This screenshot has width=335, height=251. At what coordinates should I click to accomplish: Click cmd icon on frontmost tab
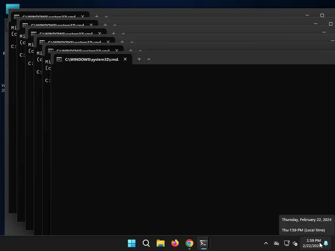point(59,59)
